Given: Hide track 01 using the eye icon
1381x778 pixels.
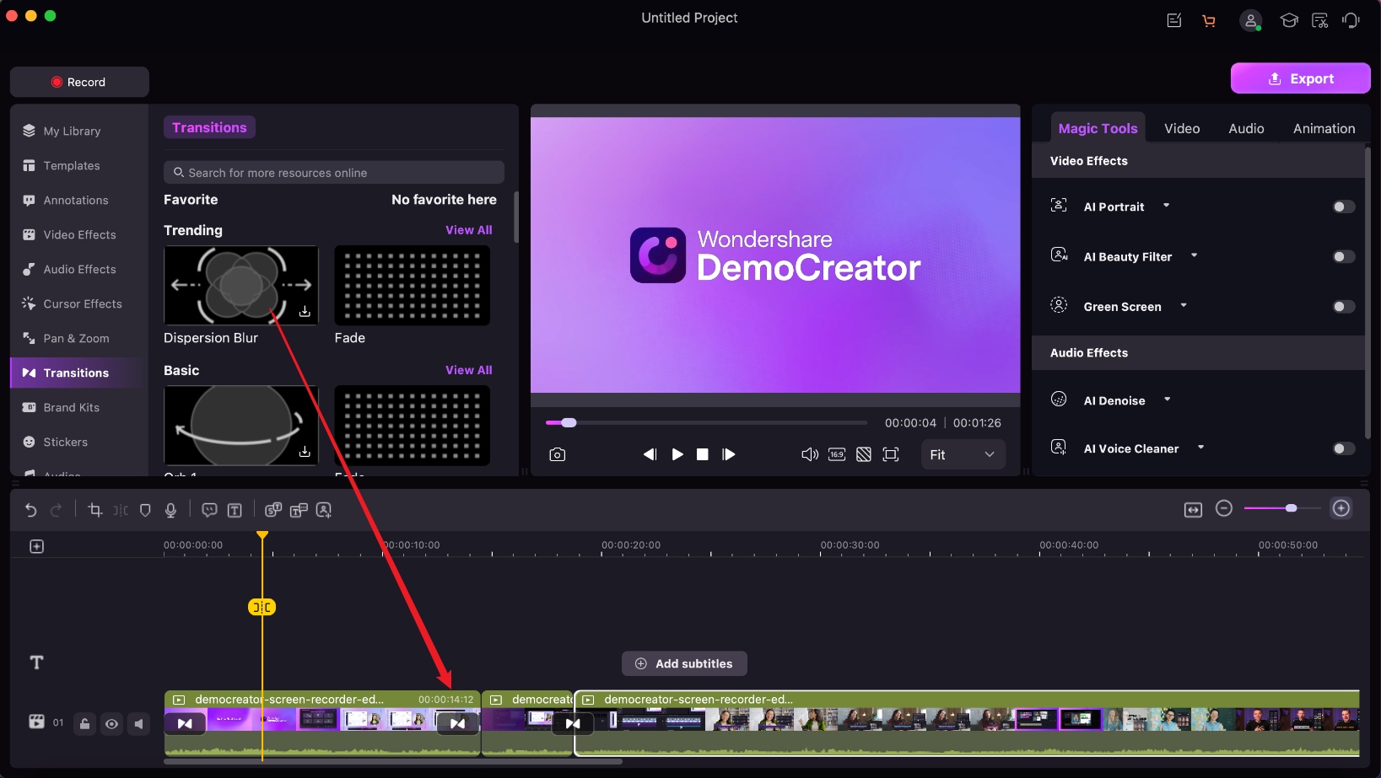Looking at the screenshot, I should (111, 723).
